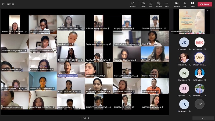Expand the bottom-right chevron panel
215x121 pixels.
[203, 118]
